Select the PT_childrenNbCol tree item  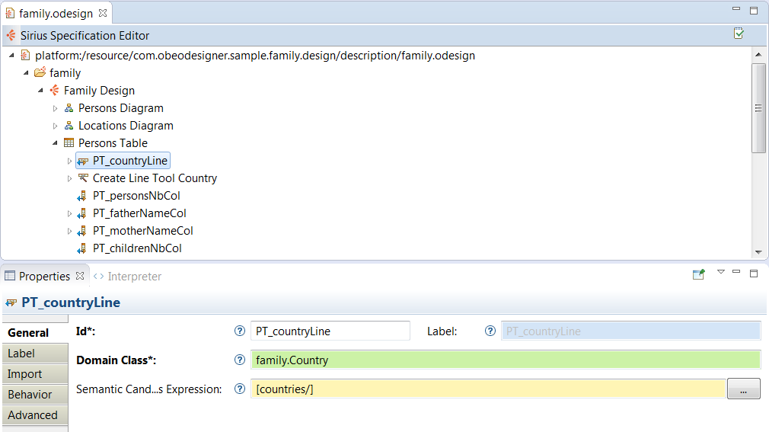coord(137,248)
